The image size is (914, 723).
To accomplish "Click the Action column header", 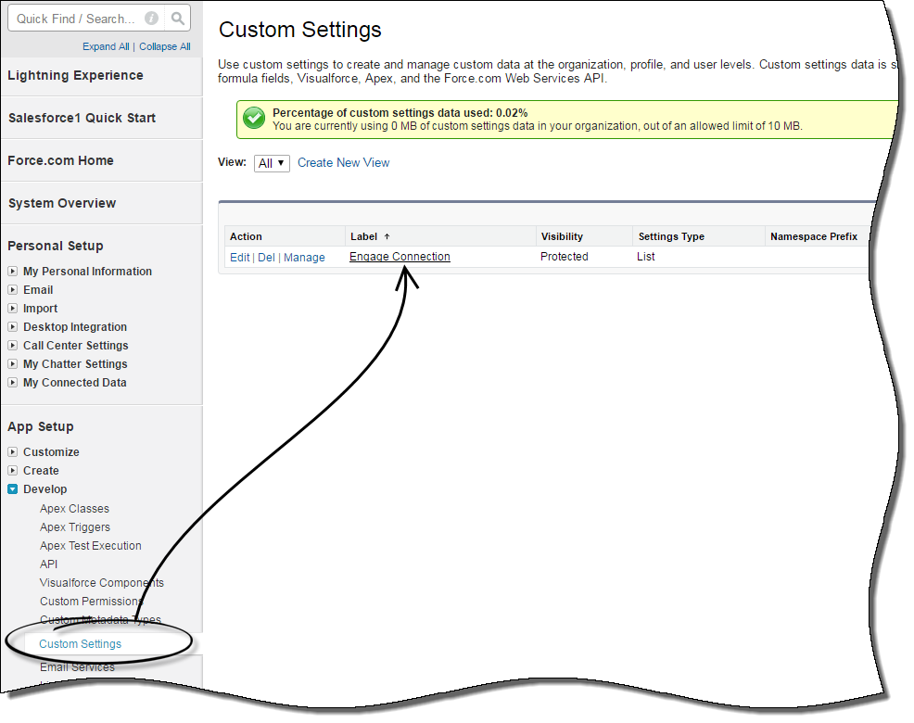I will point(246,236).
